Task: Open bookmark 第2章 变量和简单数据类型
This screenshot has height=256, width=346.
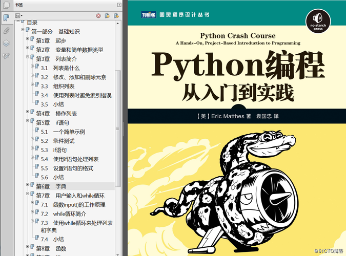Action: point(70,50)
